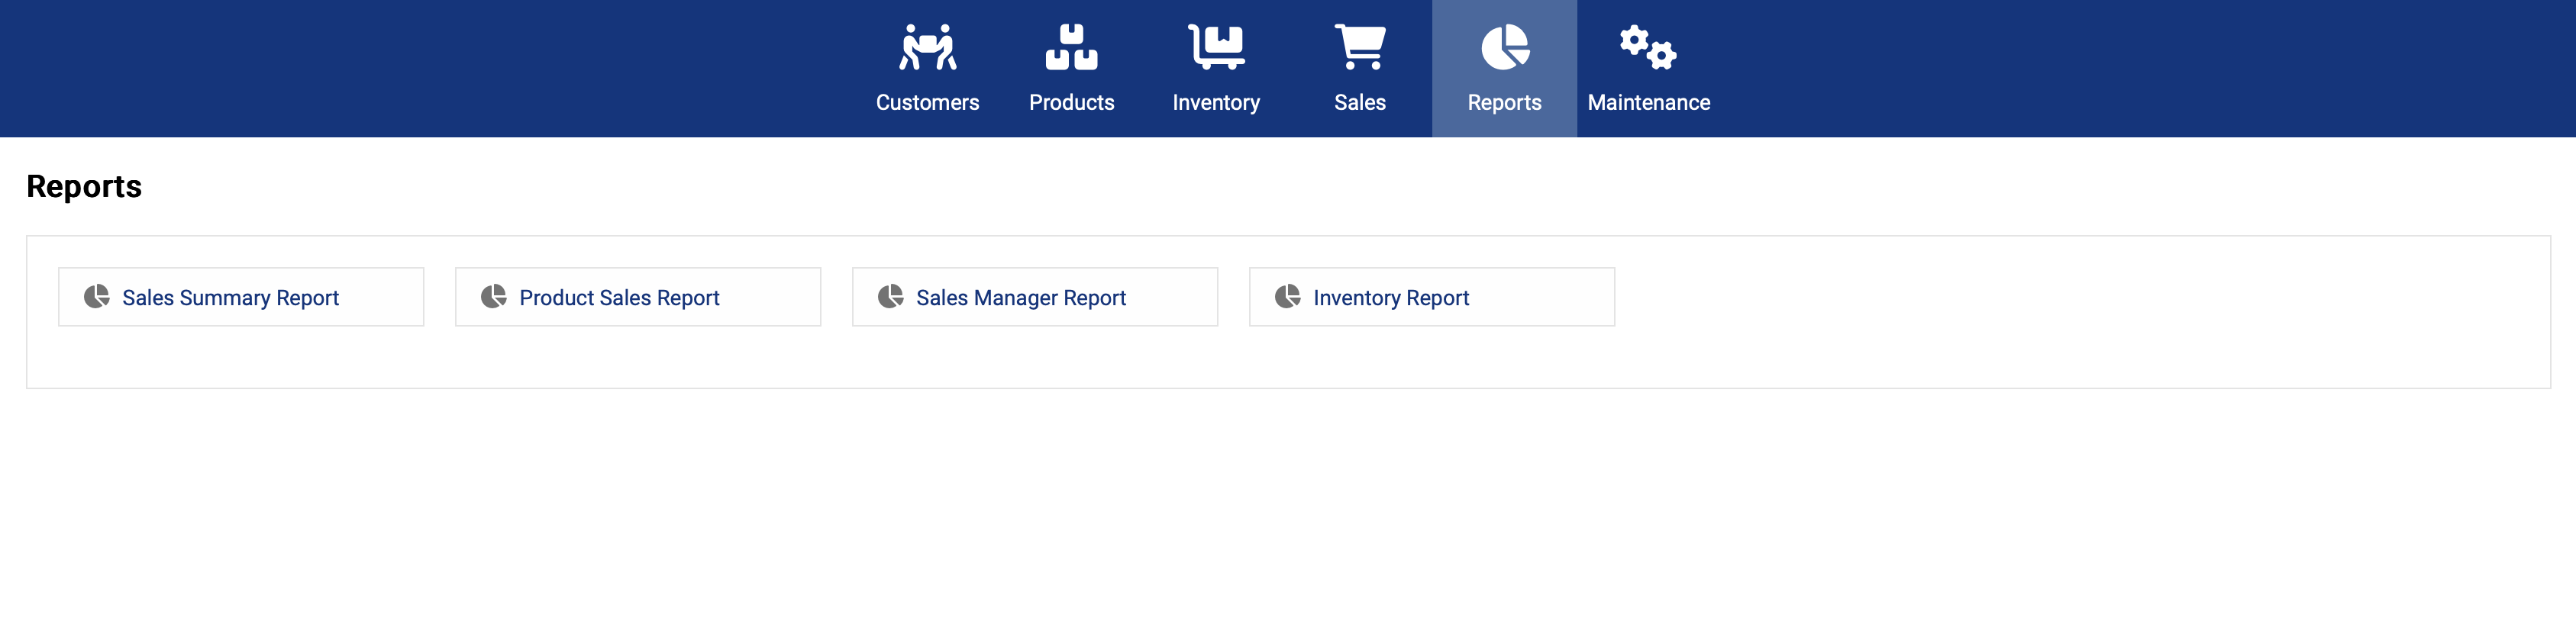Click the Reports pie chart icon in navbar
The width and height of the screenshot is (2576, 644).
point(1504,47)
